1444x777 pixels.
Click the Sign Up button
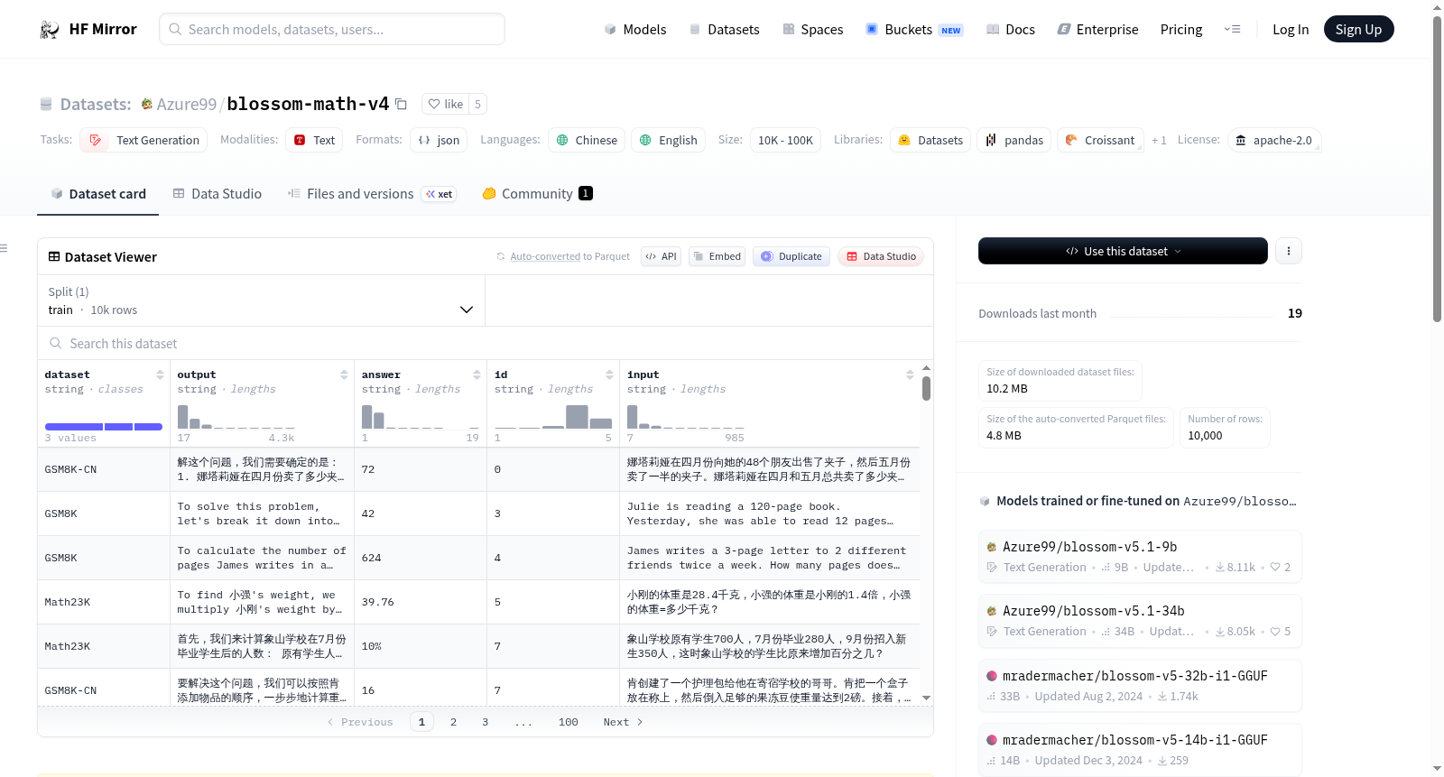point(1358,30)
